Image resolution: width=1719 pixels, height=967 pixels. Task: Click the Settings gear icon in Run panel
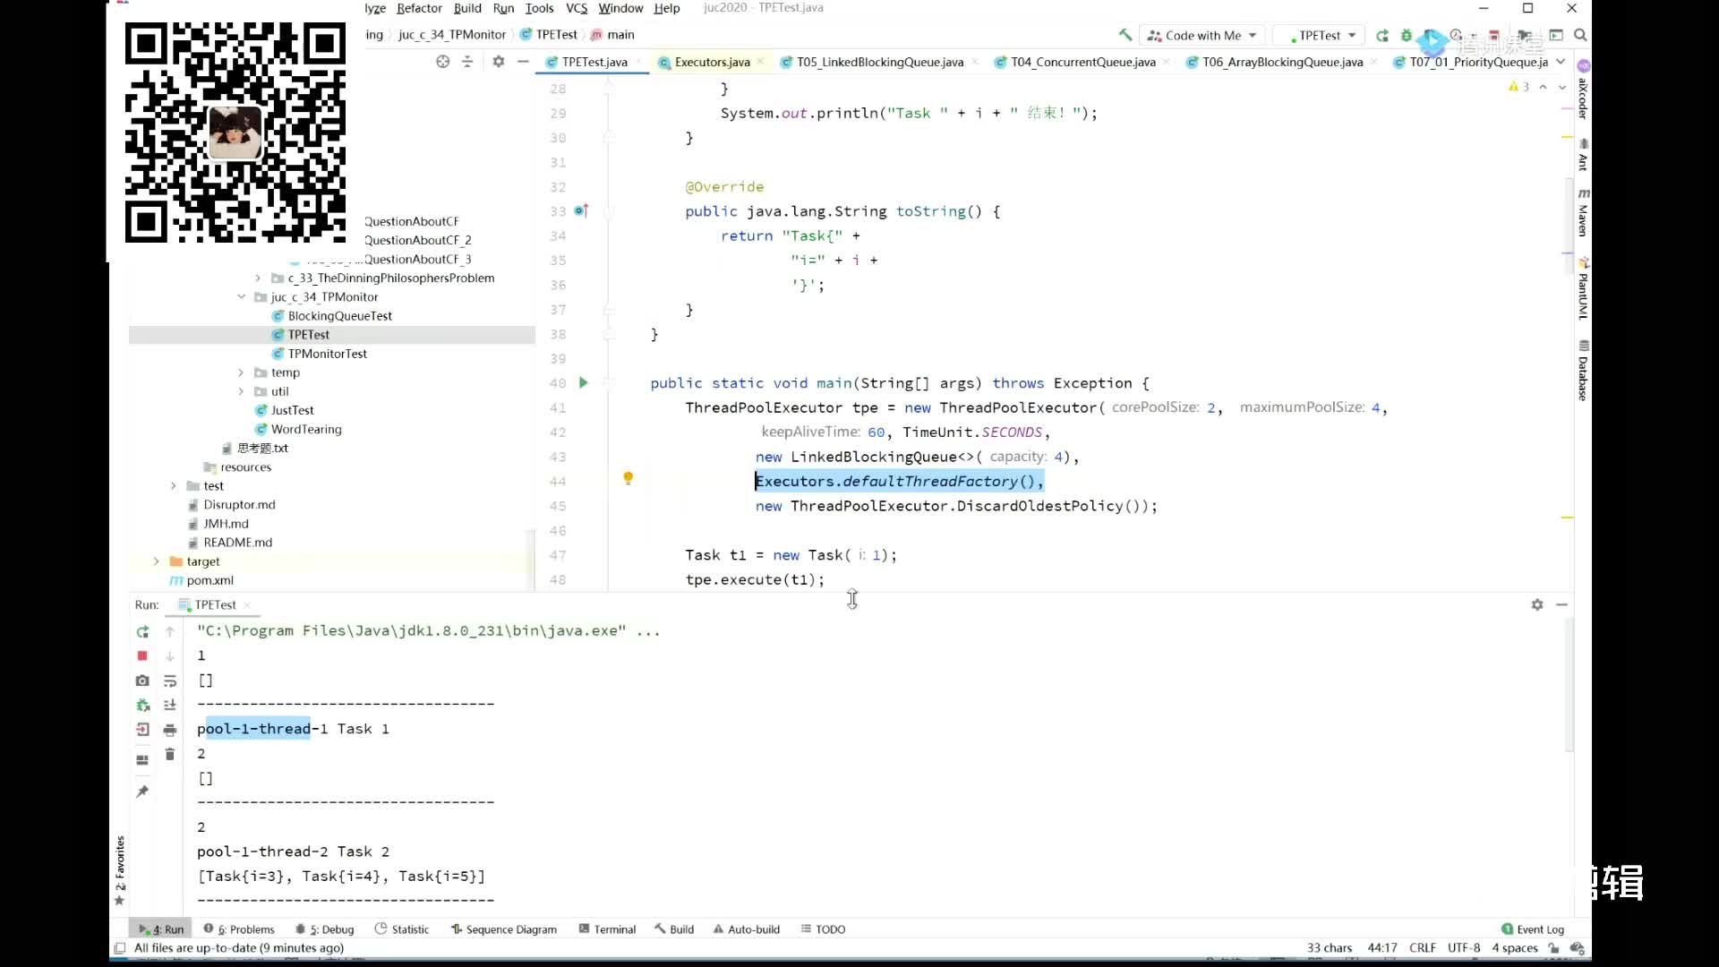tap(1536, 603)
